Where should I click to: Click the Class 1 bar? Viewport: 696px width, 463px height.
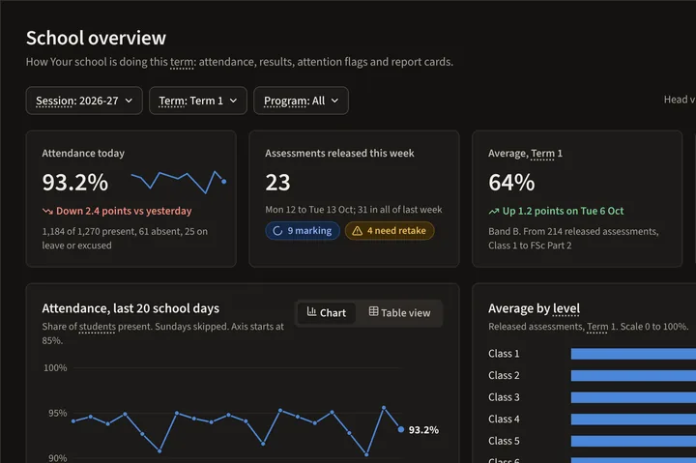point(633,354)
